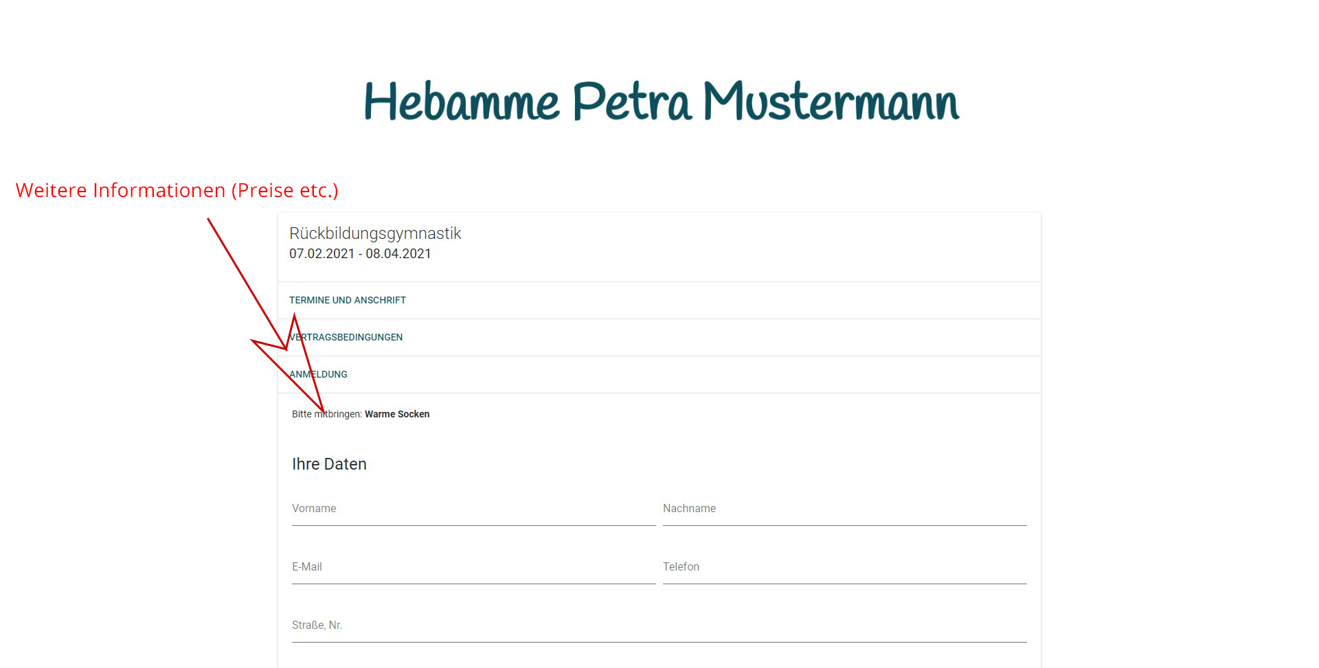Click the Telefon input field
1319x668 pixels.
(844, 568)
